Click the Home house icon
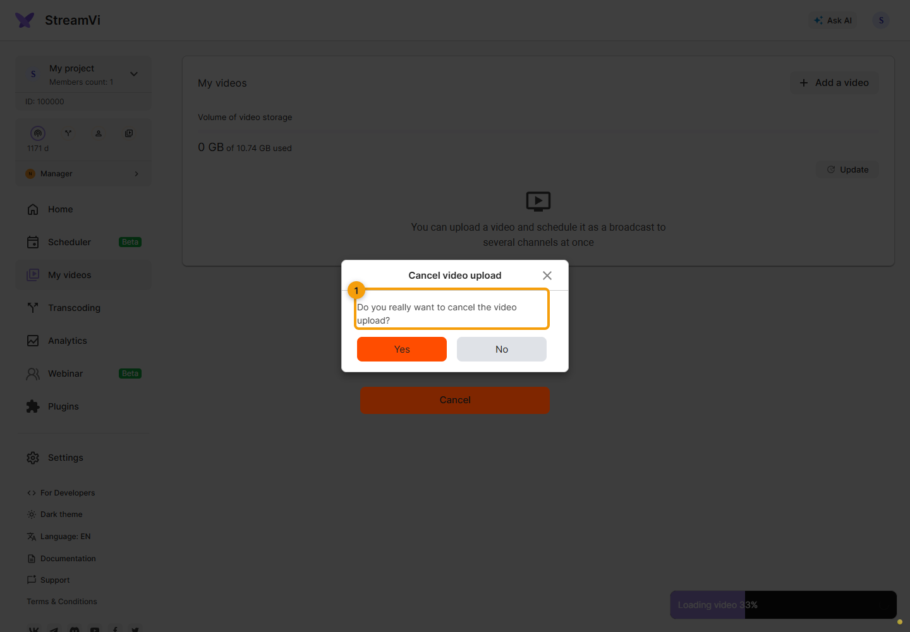The width and height of the screenshot is (910, 632). (x=33, y=209)
